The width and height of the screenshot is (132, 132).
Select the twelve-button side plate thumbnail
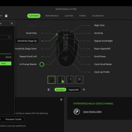80,80
